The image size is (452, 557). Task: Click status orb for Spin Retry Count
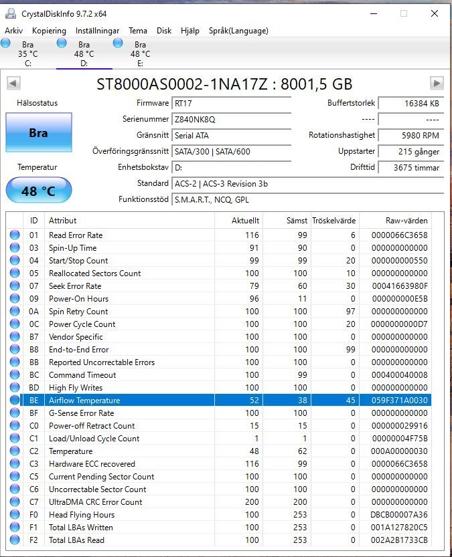[15, 311]
